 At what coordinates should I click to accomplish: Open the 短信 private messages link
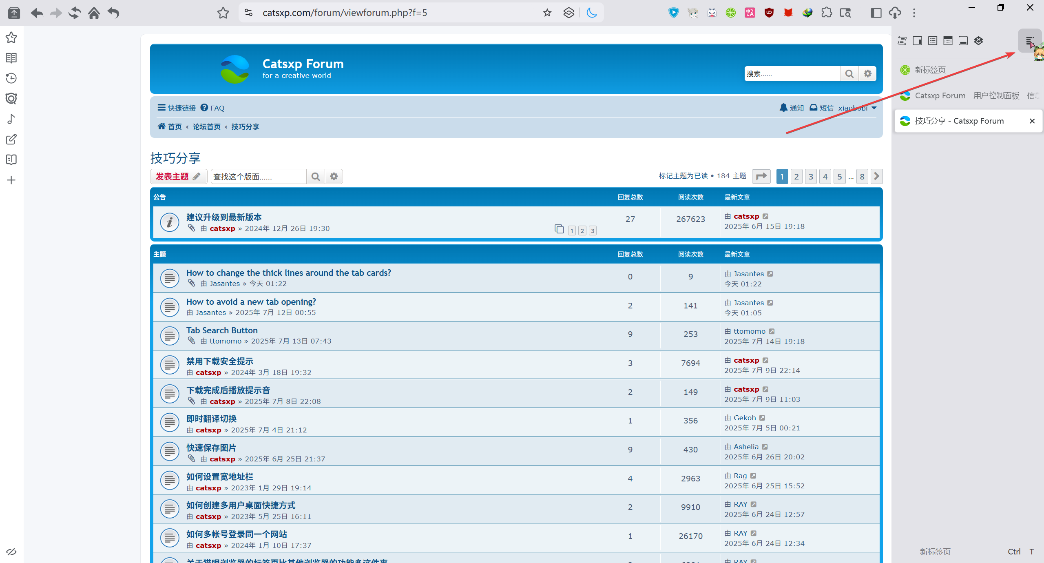coord(821,108)
